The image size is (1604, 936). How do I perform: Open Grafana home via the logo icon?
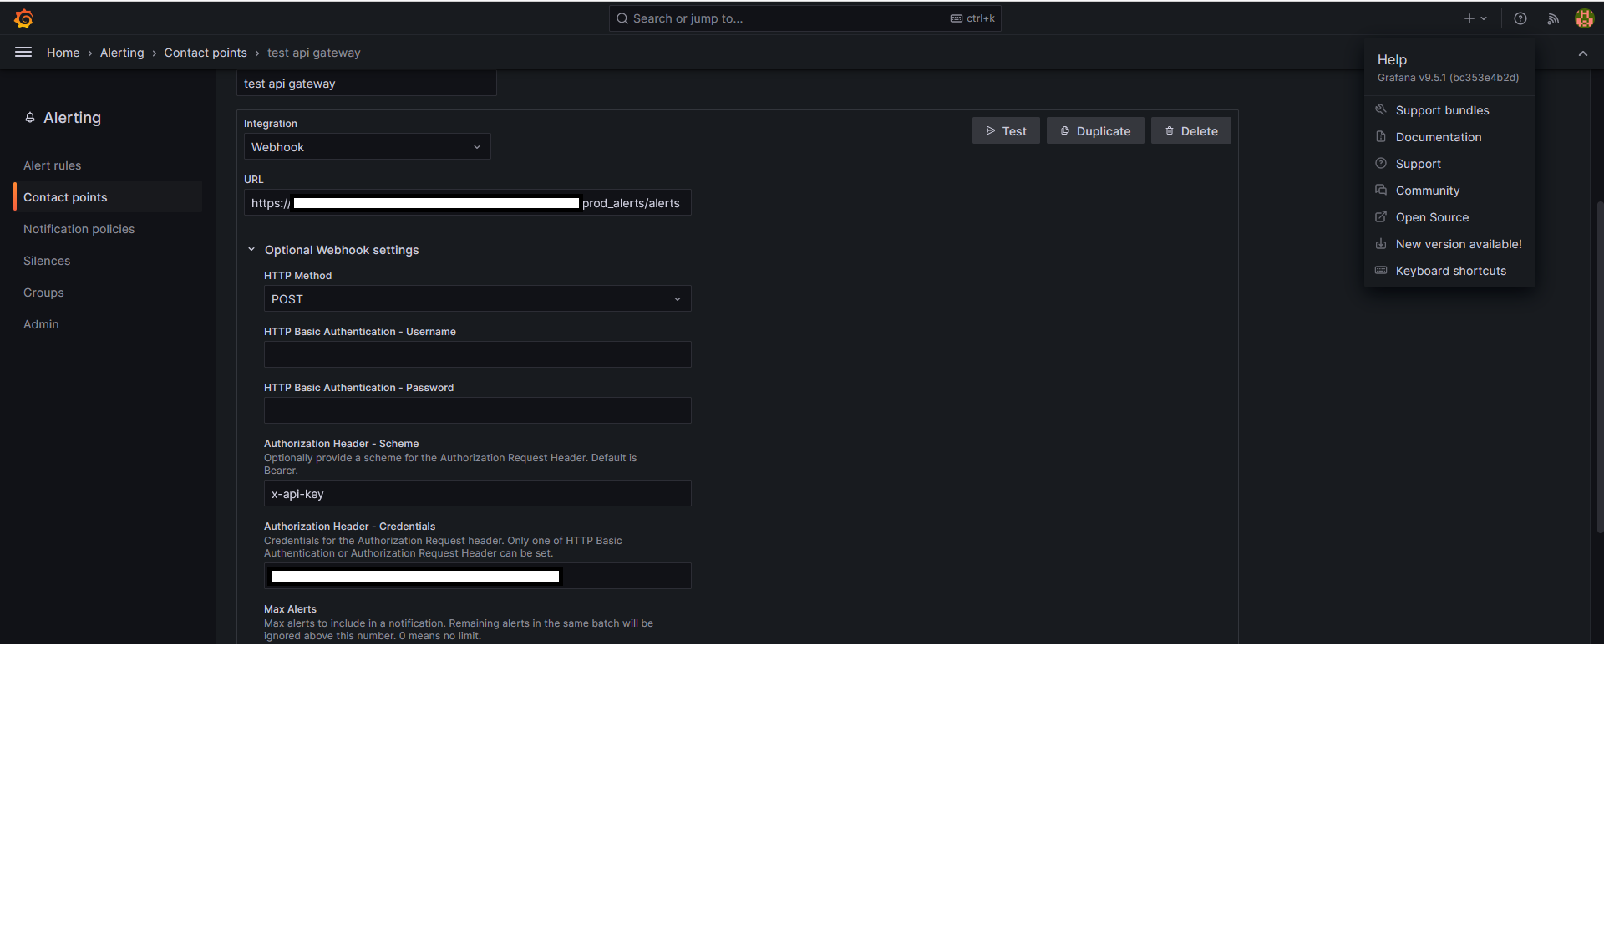click(x=23, y=18)
